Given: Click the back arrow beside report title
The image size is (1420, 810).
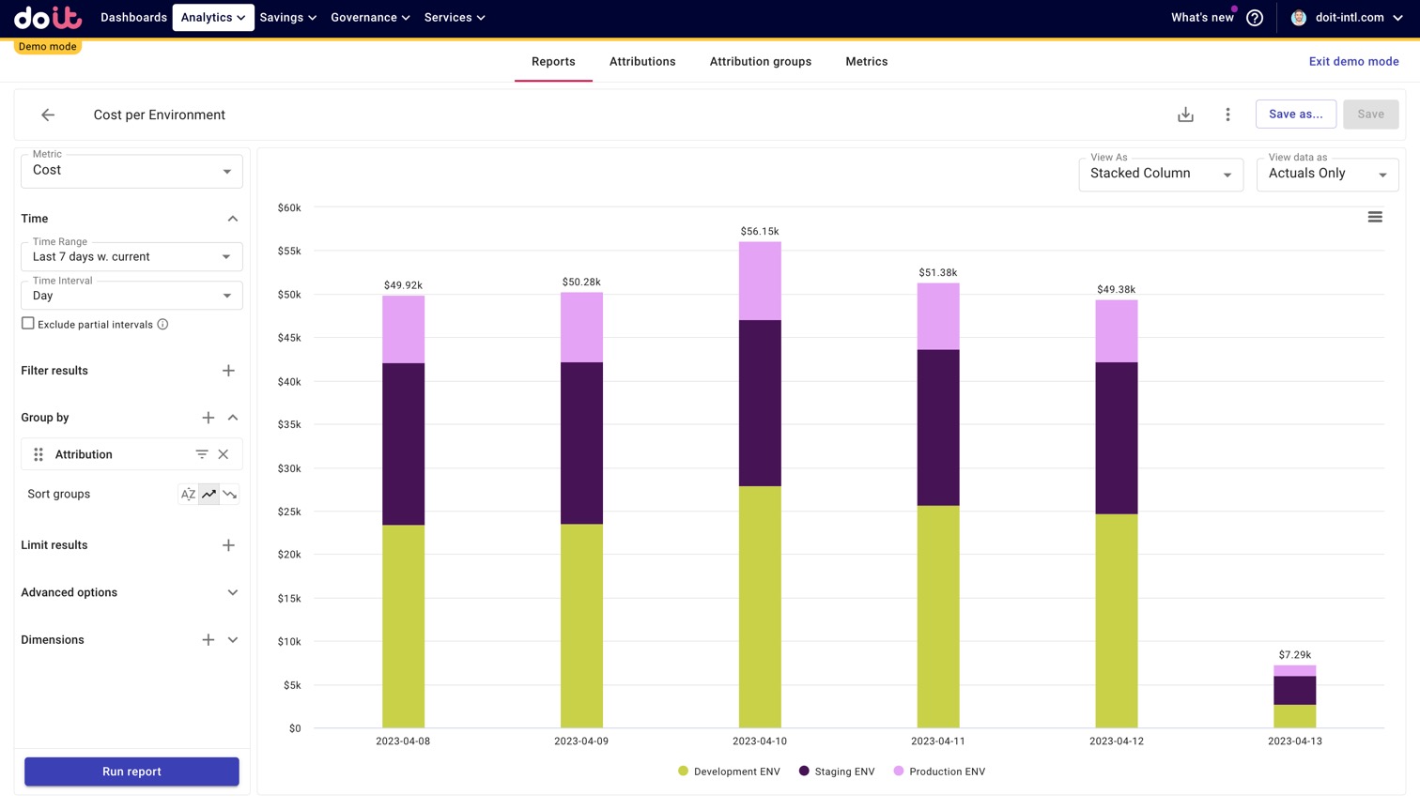Looking at the screenshot, I should (48, 115).
